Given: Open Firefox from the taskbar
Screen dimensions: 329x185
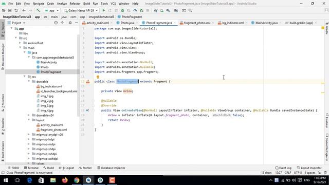Looking at the screenshot, I should [x=65, y=180].
